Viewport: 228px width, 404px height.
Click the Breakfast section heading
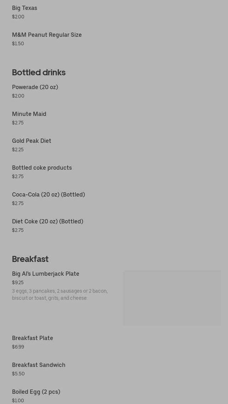(x=30, y=259)
